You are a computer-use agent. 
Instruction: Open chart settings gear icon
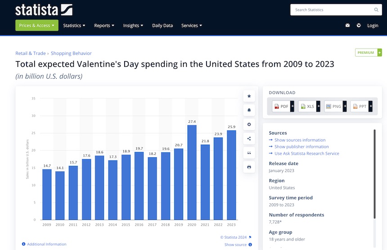249,124
